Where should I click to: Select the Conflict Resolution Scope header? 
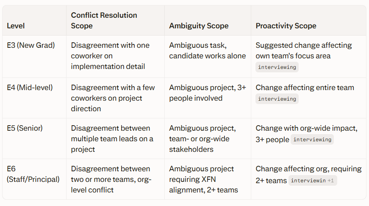point(104,20)
